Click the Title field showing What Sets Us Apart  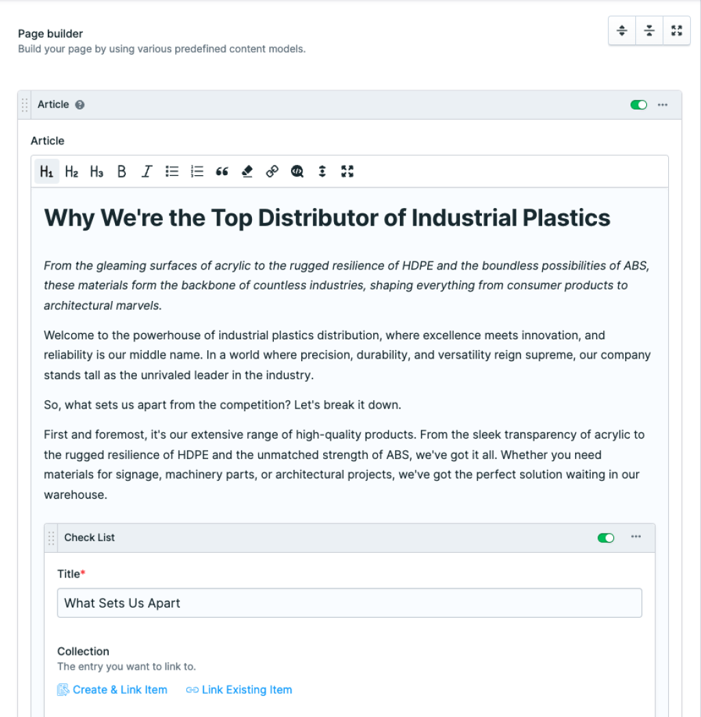[350, 603]
